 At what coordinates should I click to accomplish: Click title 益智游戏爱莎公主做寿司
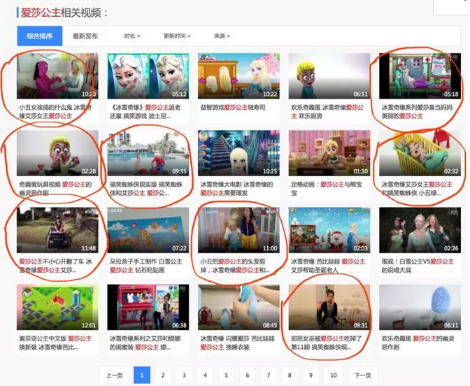[233, 107]
